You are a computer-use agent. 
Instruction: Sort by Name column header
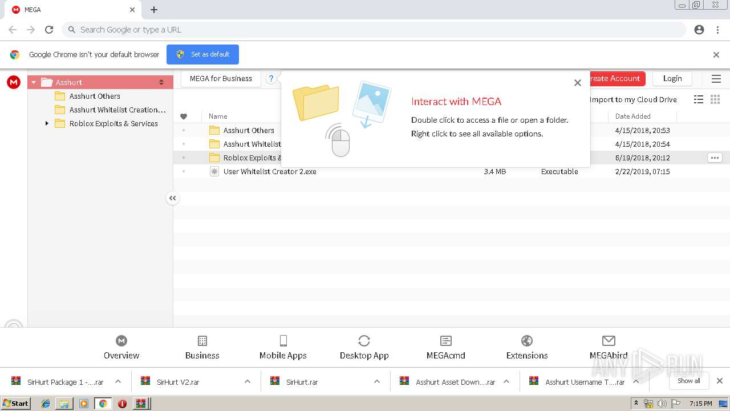[x=218, y=116]
